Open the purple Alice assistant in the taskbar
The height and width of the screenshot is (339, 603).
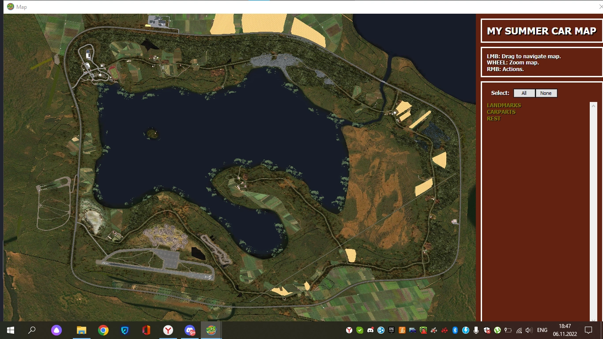point(57,330)
